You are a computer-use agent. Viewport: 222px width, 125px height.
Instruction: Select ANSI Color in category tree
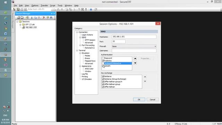pos(89,69)
